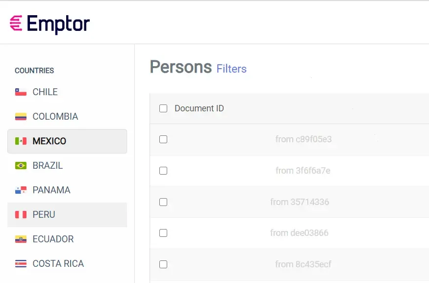The width and height of the screenshot is (429, 283).
Task: Select the Ecuador flag icon
Action: pos(20,239)
